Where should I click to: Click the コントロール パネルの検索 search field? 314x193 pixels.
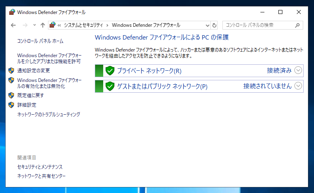tap(262, 25)
